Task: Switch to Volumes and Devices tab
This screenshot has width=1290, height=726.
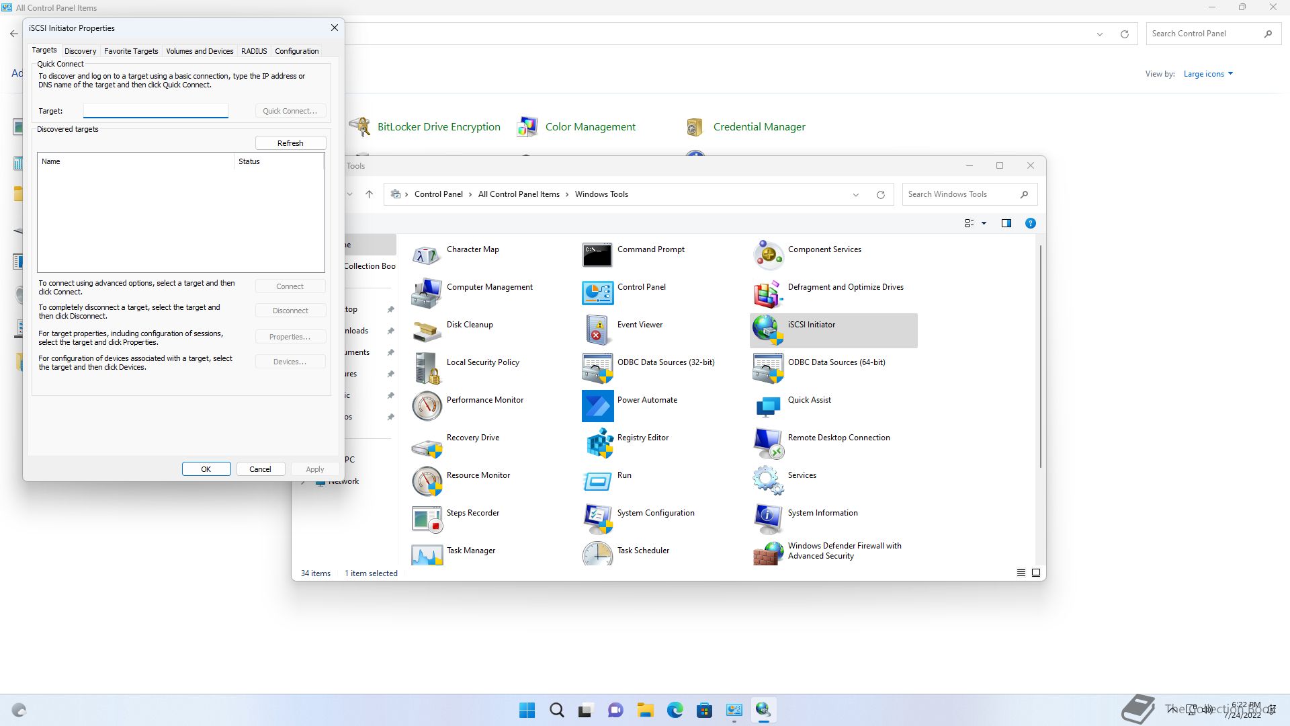Action: [x=200, y=51]
